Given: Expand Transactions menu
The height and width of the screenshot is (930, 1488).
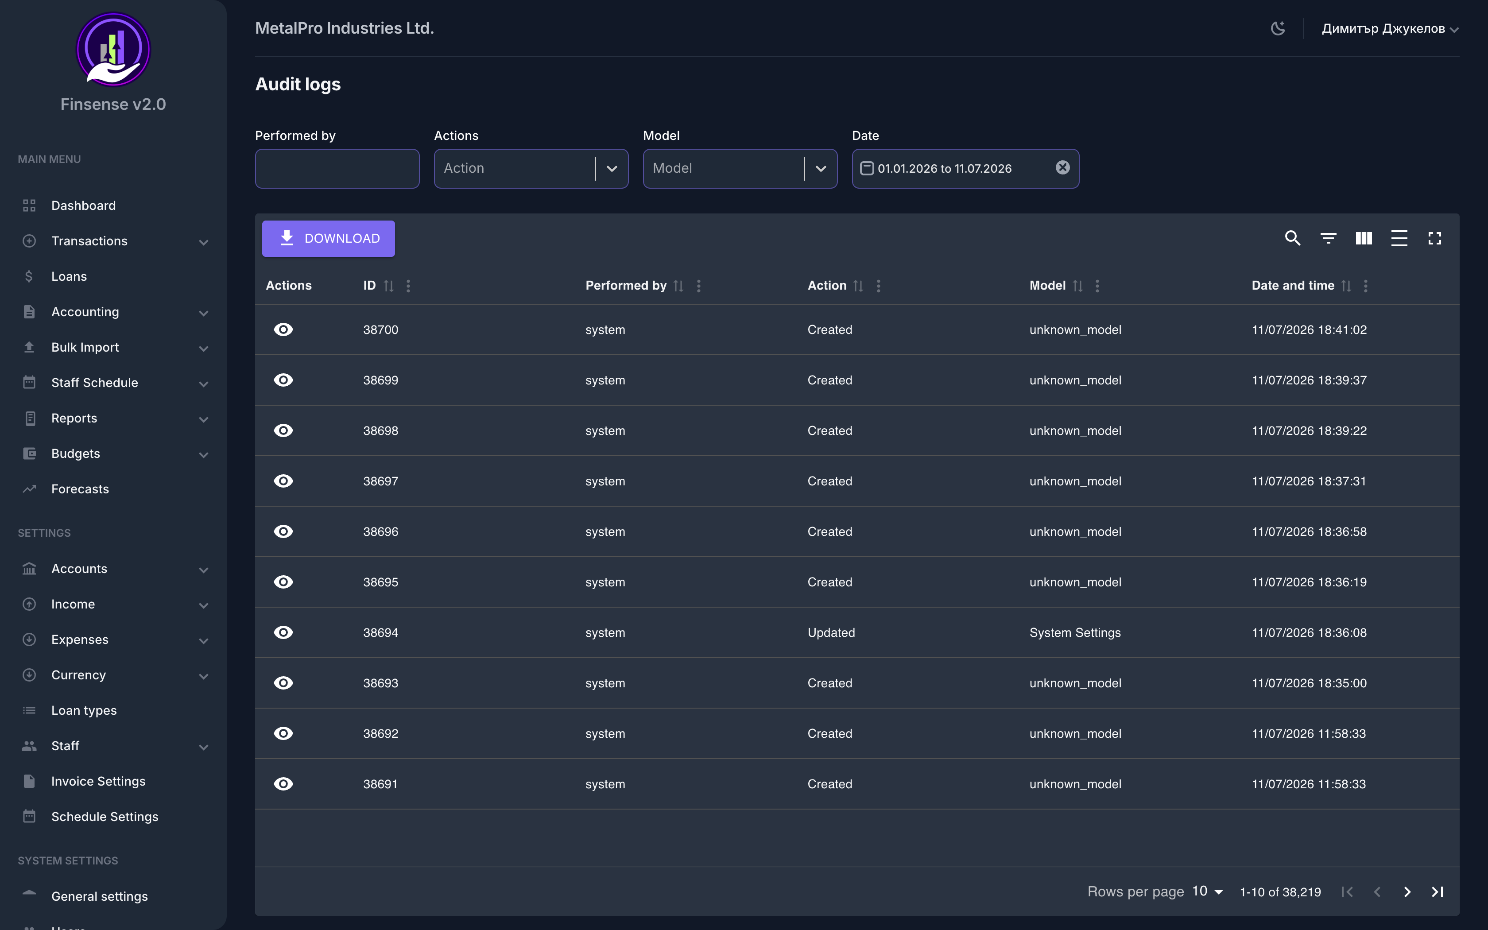Looking at the screenshot, I should 113,241.
